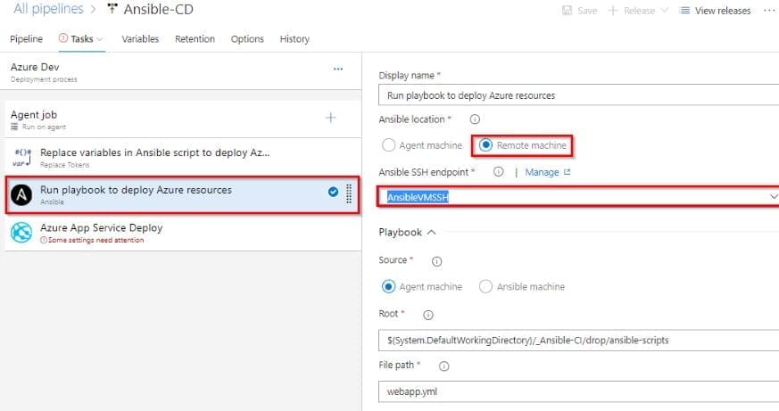779x411 pixels.
Task: Click the Display name input field
Action: [578, 95]
